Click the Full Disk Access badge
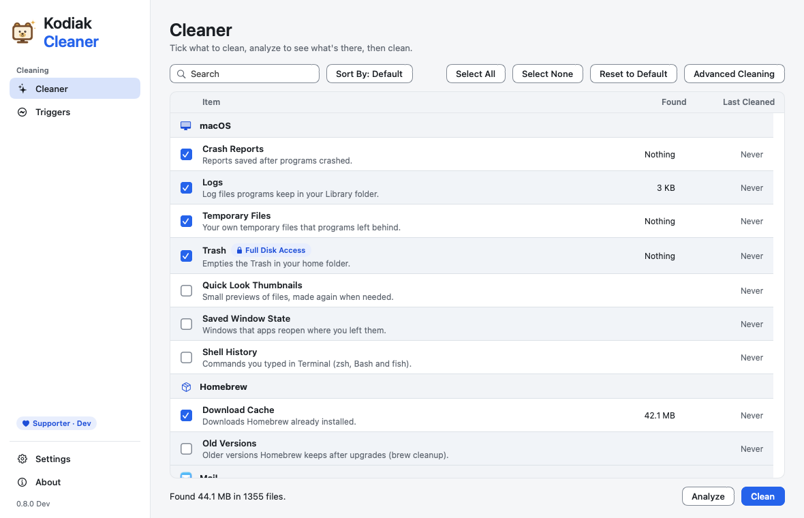This screenshot has height=518, width=804. point(270,250)
